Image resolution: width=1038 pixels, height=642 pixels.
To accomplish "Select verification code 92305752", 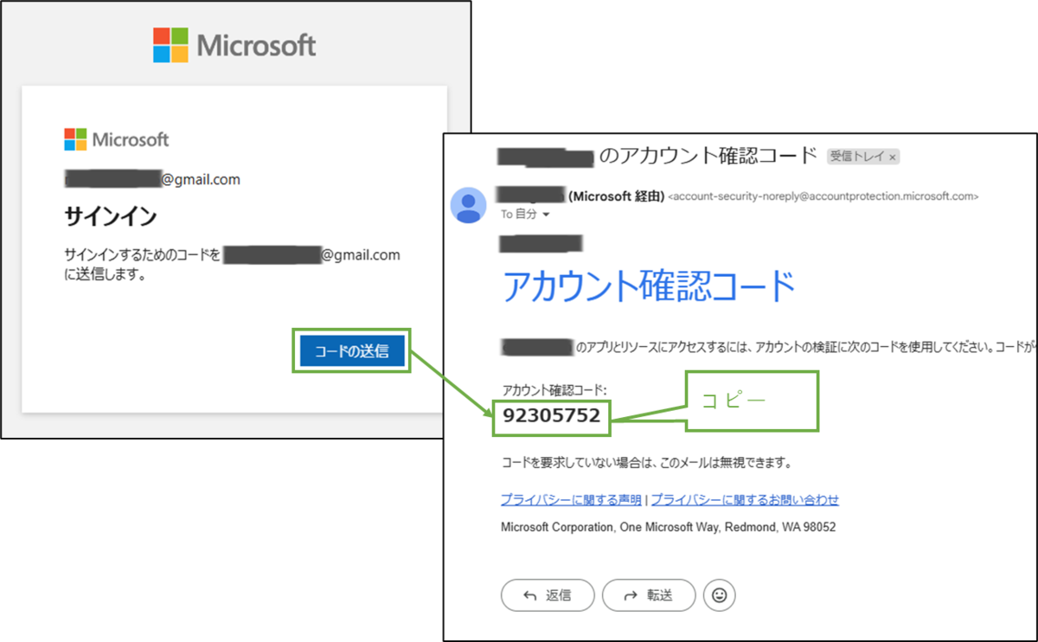I will click(552, 416).
